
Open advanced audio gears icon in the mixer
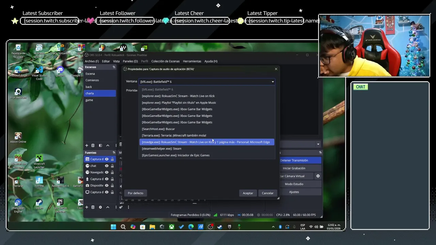(x=121, y=207)
